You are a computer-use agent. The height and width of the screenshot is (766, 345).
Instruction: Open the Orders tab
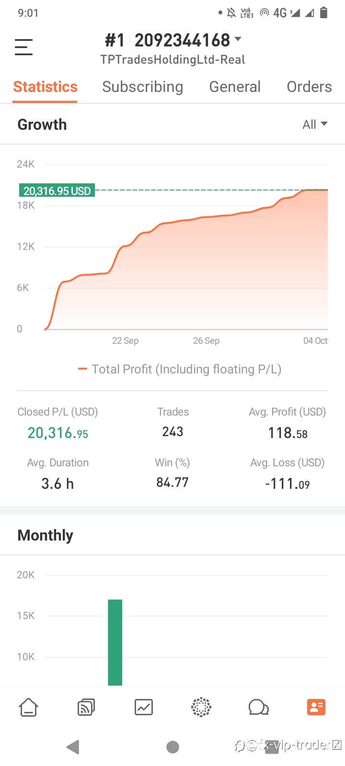(x=309, y=87)
